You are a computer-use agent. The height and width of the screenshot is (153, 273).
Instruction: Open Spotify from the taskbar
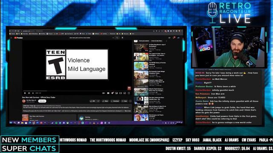click(56, 123)
